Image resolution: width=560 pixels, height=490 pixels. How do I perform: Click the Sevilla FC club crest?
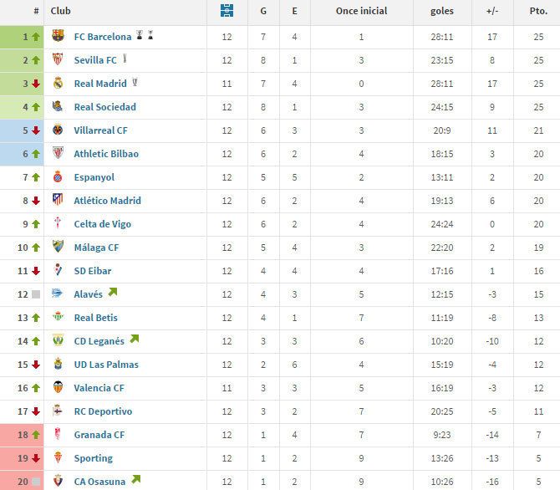click(58, 60)
